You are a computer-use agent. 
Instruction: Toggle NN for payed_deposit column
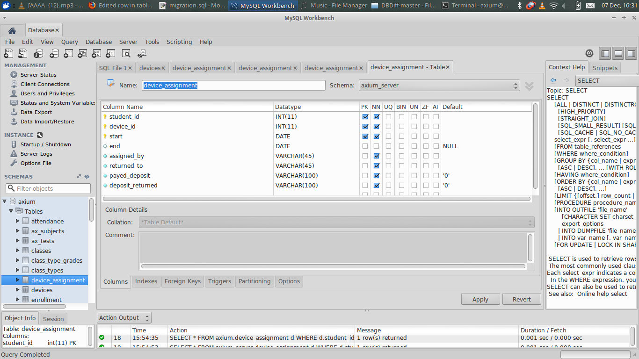[377, 176]
